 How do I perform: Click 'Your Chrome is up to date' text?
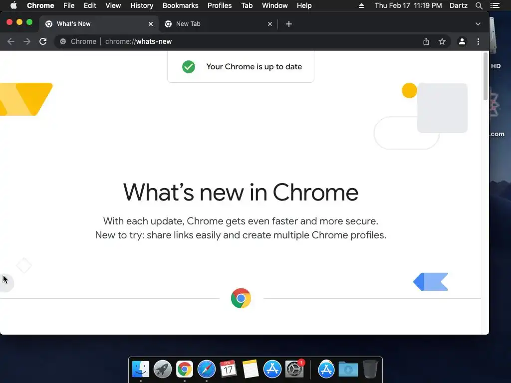click(254, 67)
